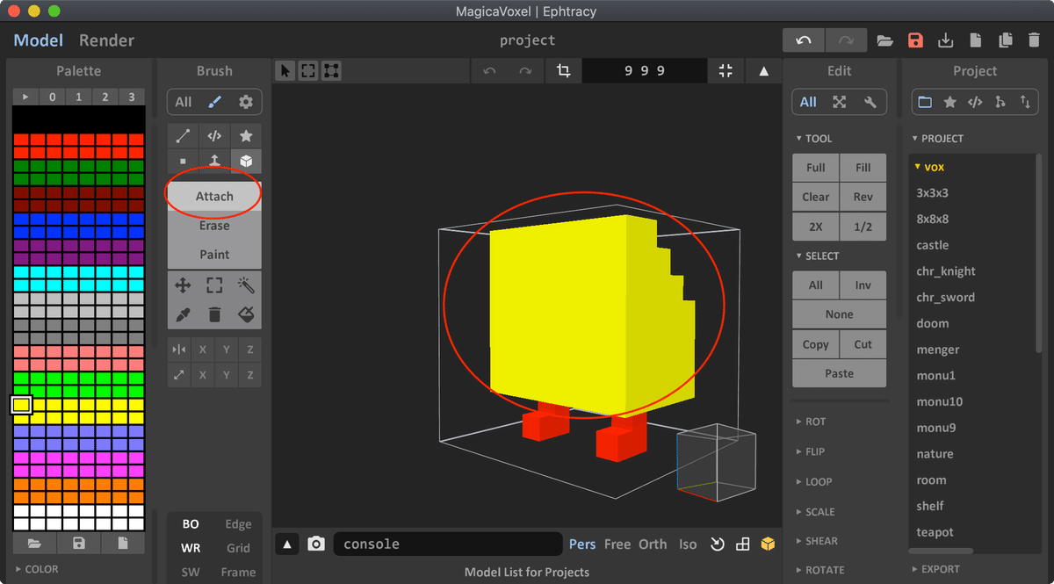Click the Fill tool button

[863, 168]
